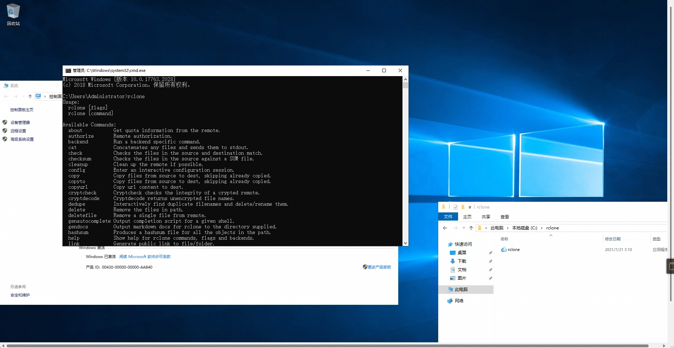Click System window up arrow
The image size is (674, 348).
pos(30,96)
